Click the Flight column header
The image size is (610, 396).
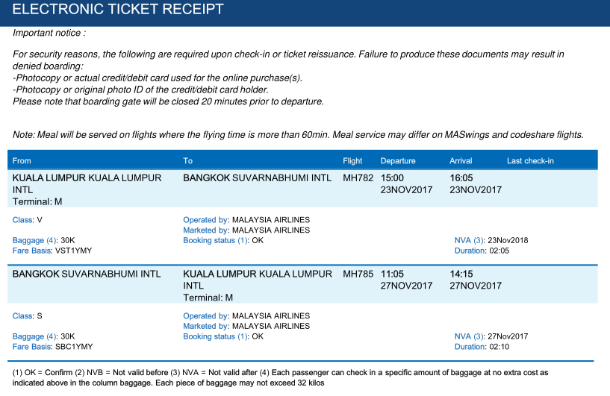pos(352,161)
